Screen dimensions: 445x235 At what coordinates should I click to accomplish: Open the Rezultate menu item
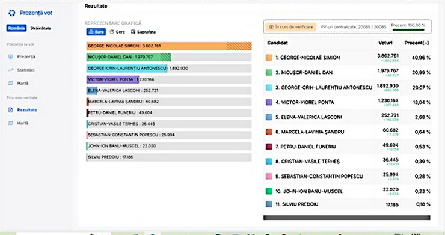[27, 110]
